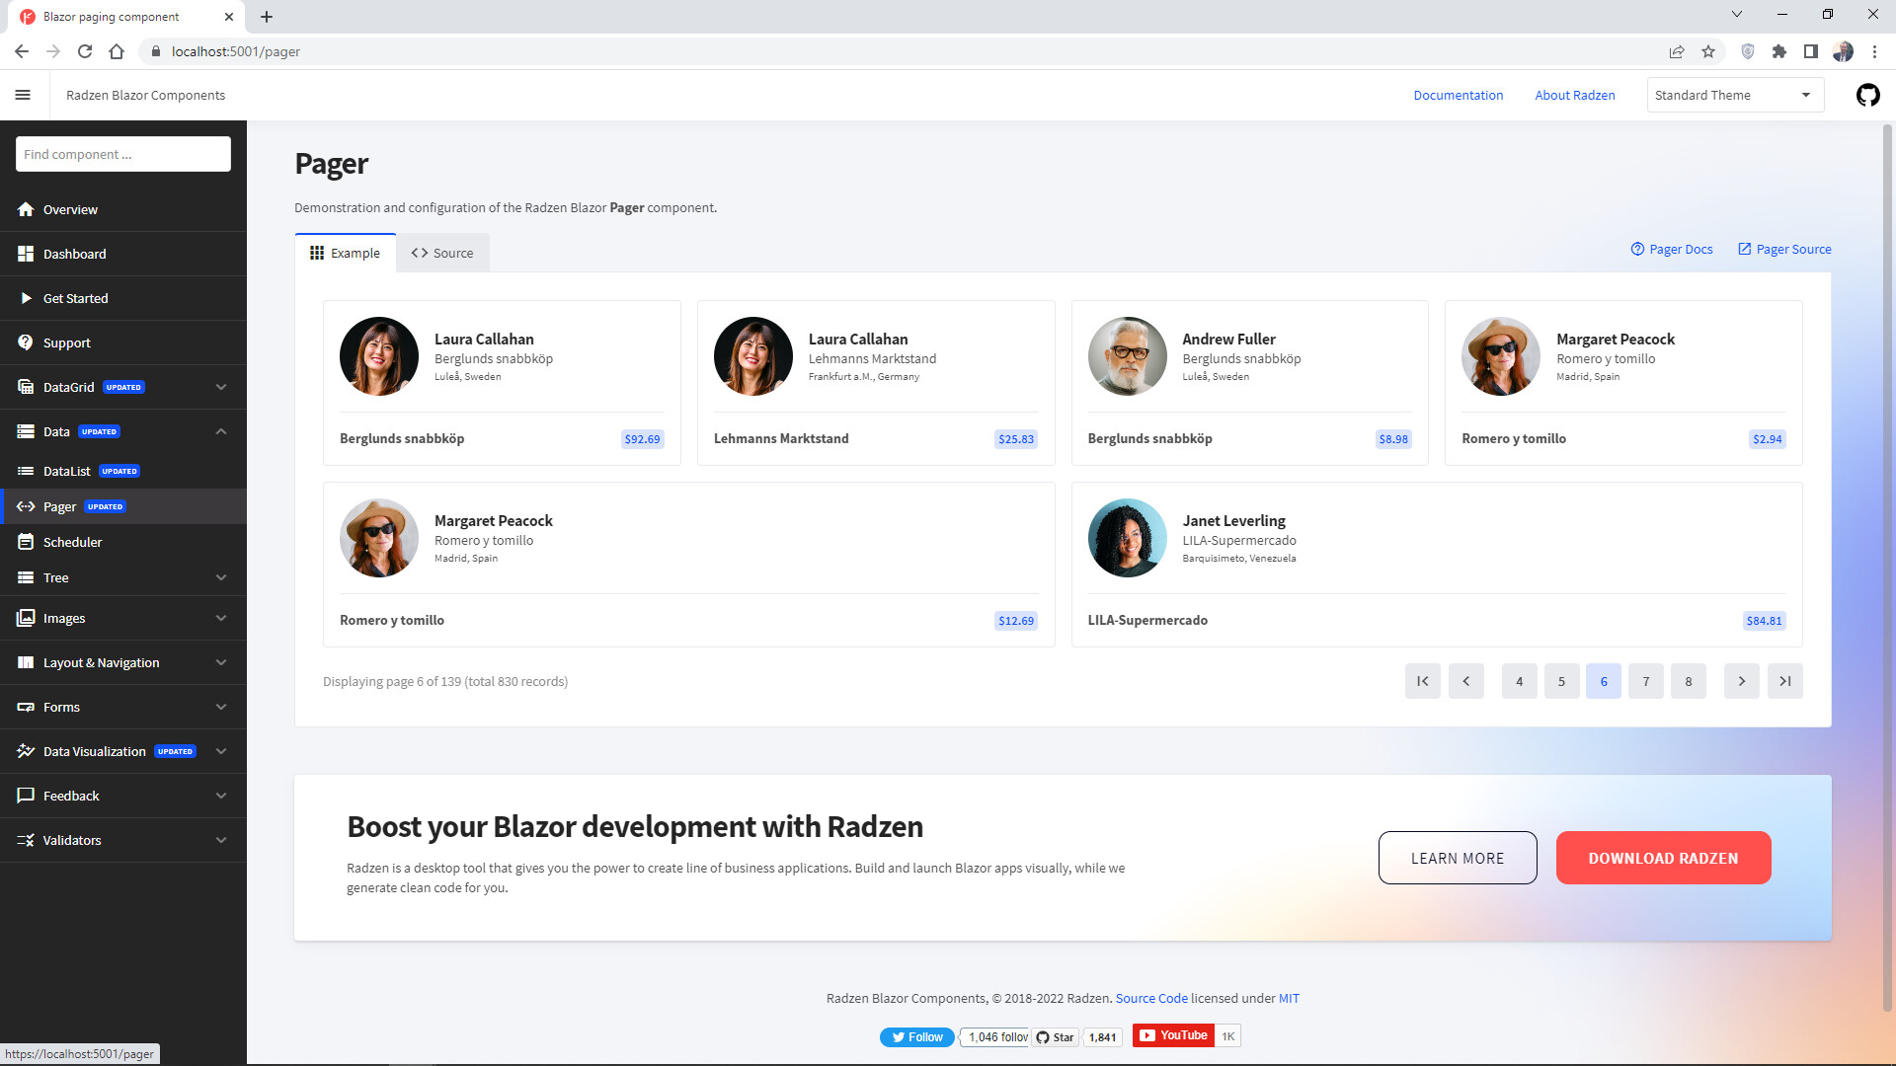Expand the Feedback section chevron
This screenshot has width=1896, height=1066.
[221, 796]
